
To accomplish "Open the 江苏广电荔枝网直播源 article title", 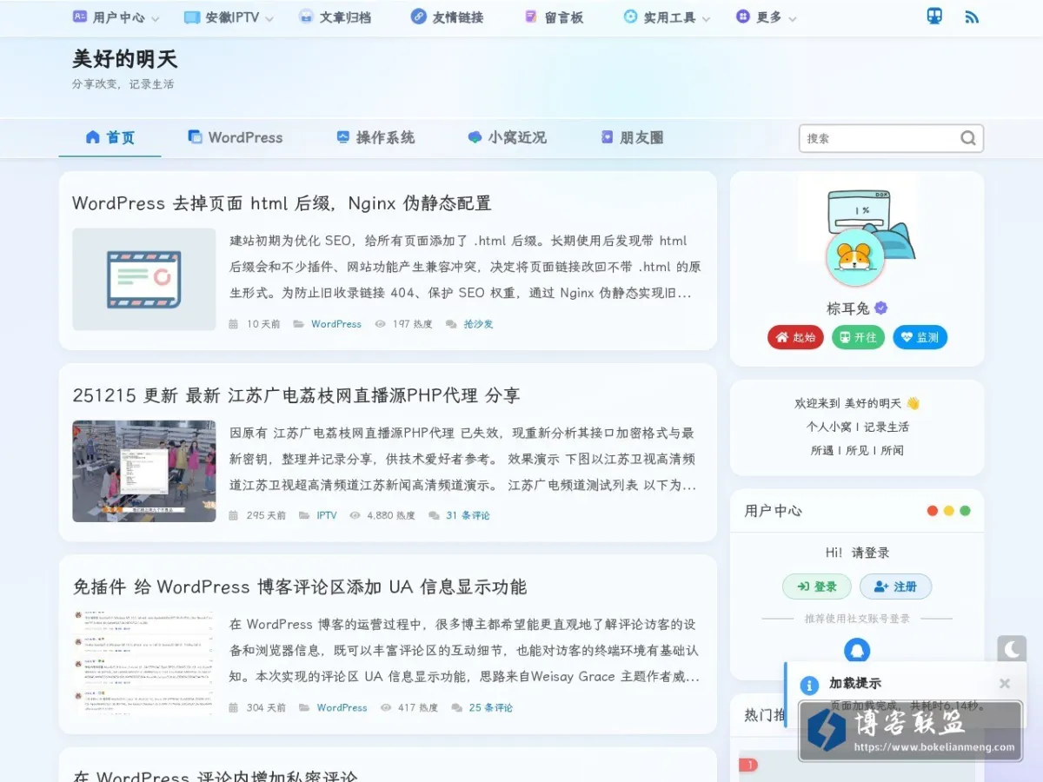I will tap(296, 395).
